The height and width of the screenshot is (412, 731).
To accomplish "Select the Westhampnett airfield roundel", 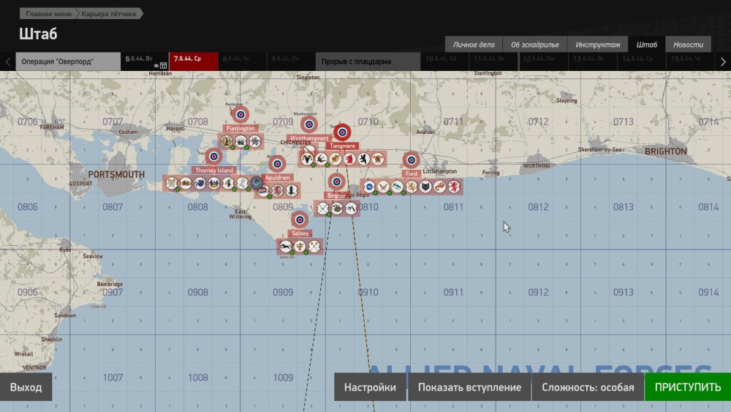I will [309, 124].
